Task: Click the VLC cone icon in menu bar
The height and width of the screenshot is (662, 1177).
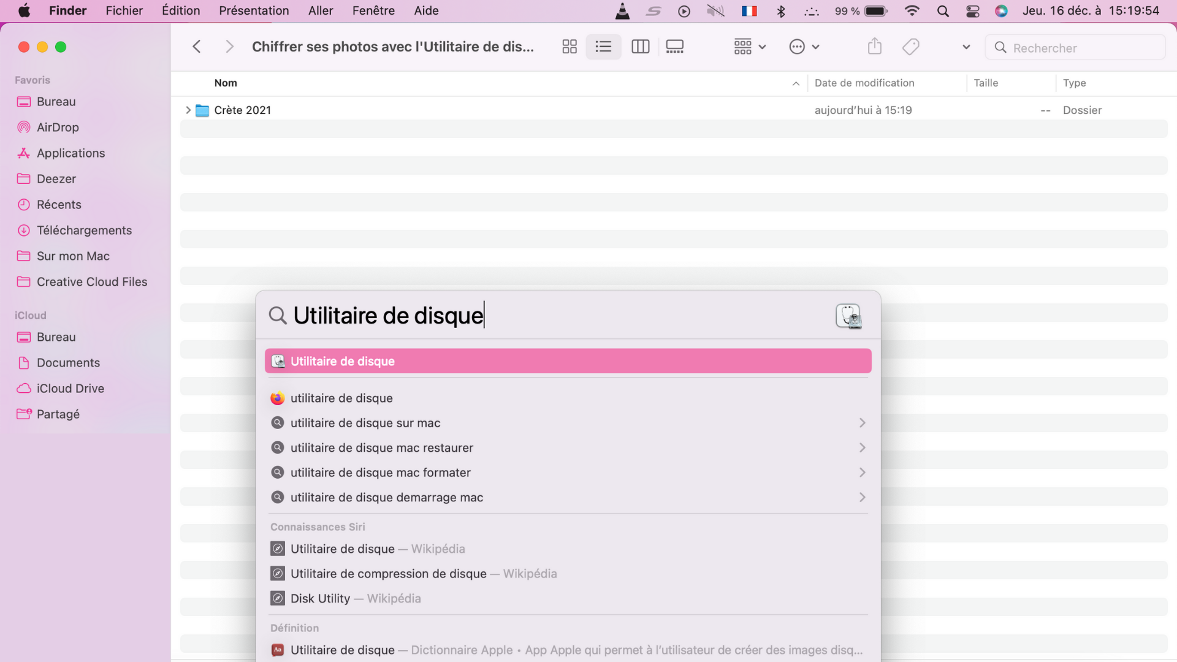Action: (622, 10)
